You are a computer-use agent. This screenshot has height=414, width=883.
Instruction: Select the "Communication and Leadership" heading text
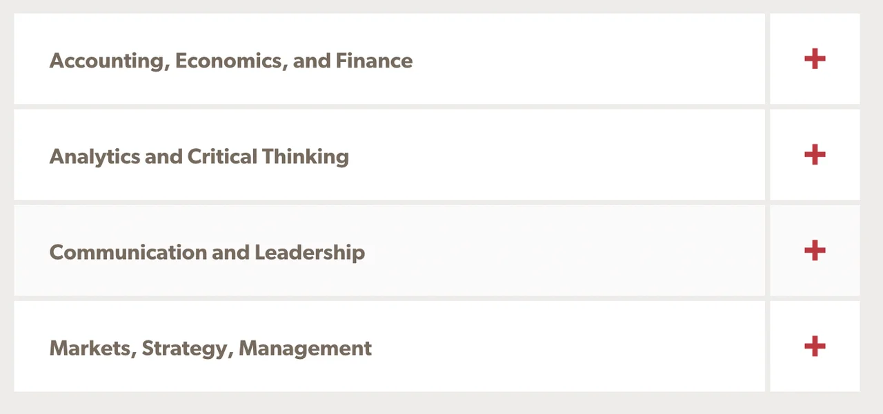click(x=207, y=252)
